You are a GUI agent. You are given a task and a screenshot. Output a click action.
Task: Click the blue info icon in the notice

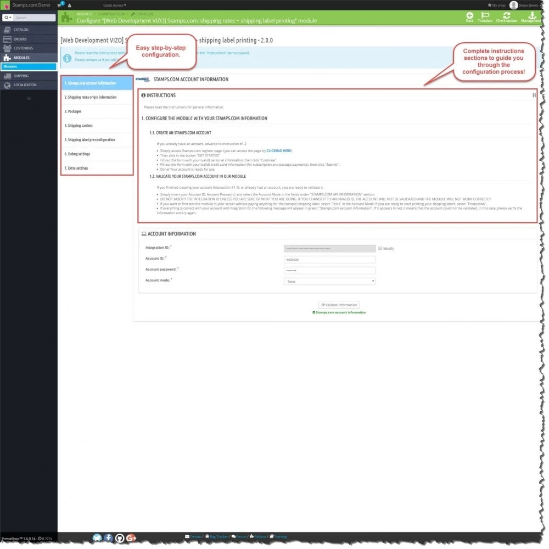pyautogui.click(x=67, y=58)
